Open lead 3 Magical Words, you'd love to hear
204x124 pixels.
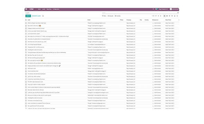[x=36, y=28]
